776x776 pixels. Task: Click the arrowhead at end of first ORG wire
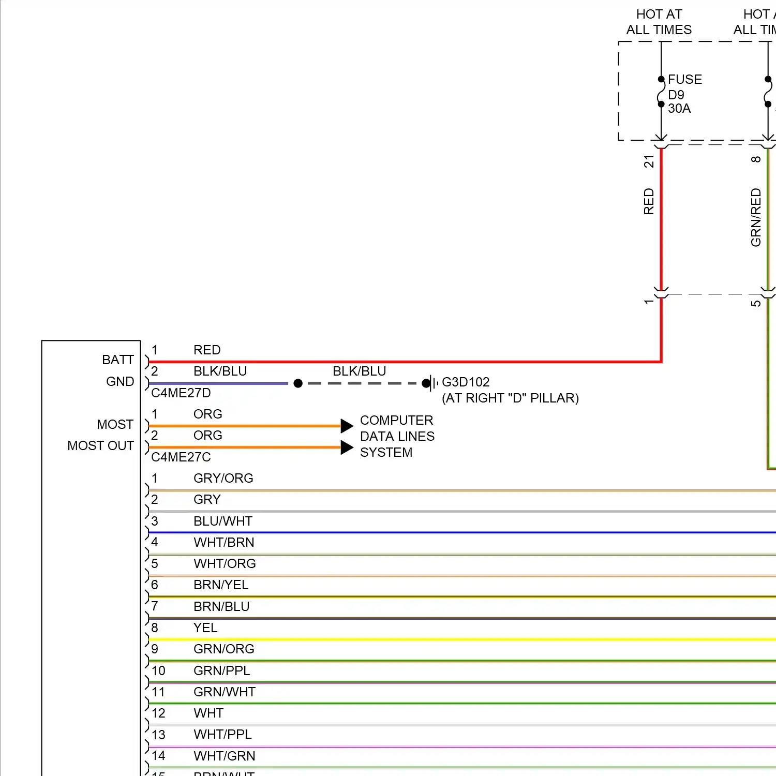click(x=347, y=426)
